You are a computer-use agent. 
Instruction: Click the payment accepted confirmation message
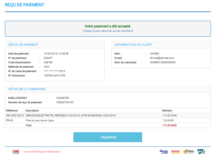tap(107, 26)
